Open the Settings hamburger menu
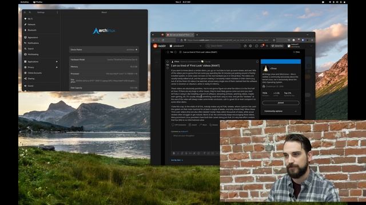This screenshot has width=366, height=205. point(57,13)
